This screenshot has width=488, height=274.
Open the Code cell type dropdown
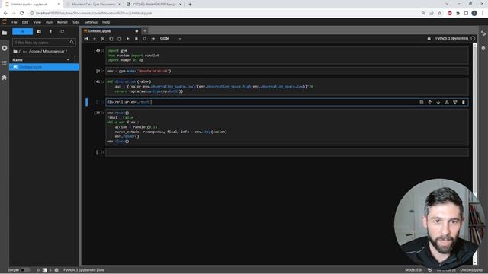click(x=171, y=39)
